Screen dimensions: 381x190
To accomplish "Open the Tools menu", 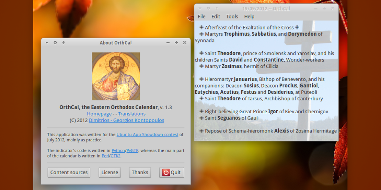I will point(232,16).
